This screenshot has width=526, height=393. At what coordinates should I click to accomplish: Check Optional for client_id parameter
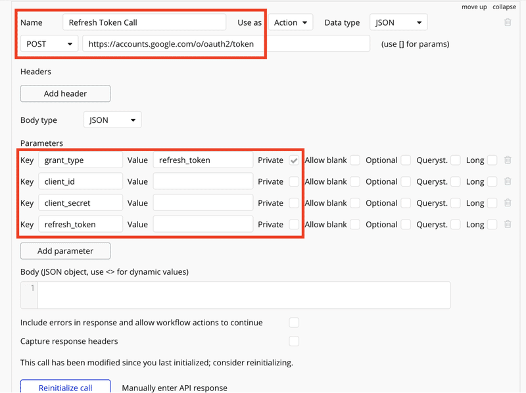(406, 182)
